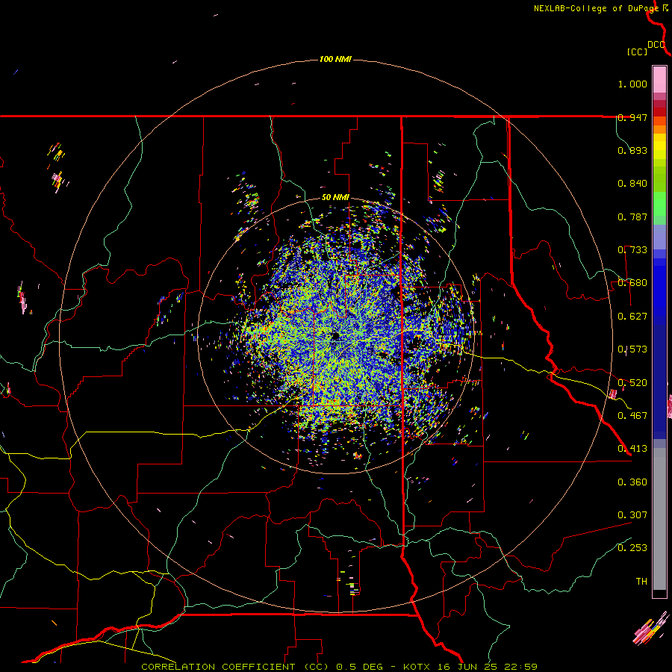Image resolution: width=672 pixels, height=672 pixels.
Task: Click the 0.467 legend value
Action: 632,416
